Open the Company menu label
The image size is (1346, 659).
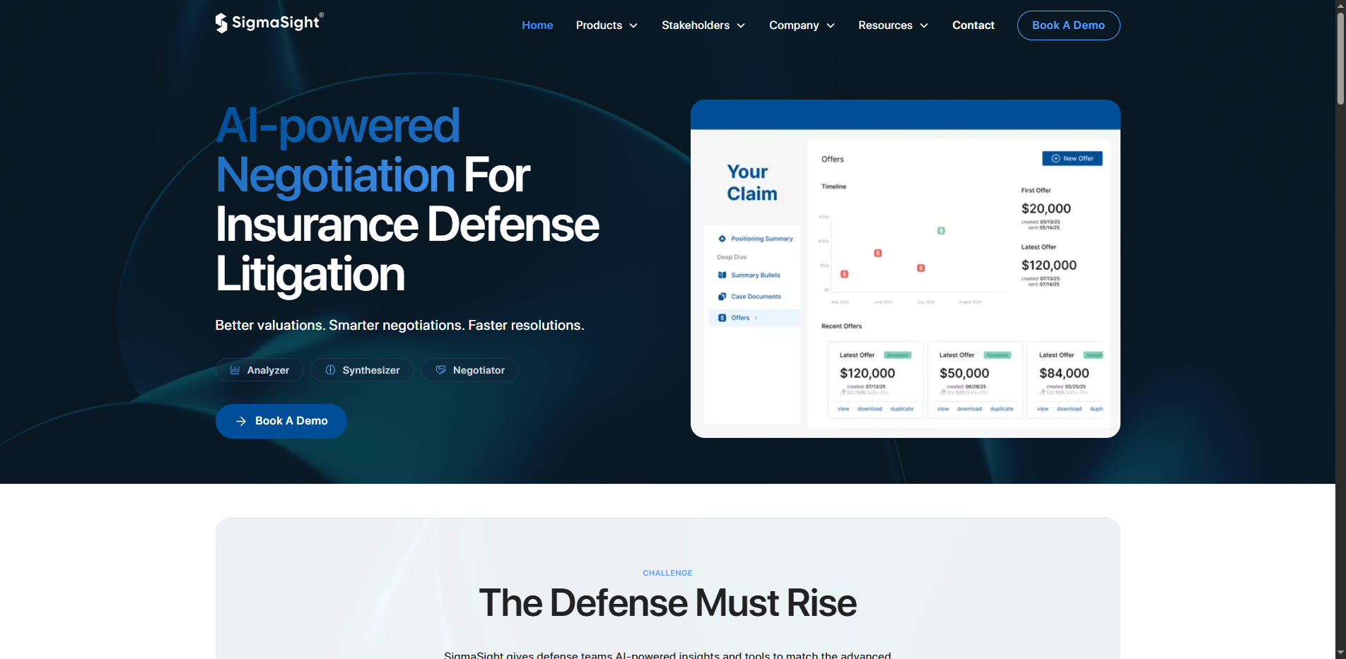tap(794, 25)
